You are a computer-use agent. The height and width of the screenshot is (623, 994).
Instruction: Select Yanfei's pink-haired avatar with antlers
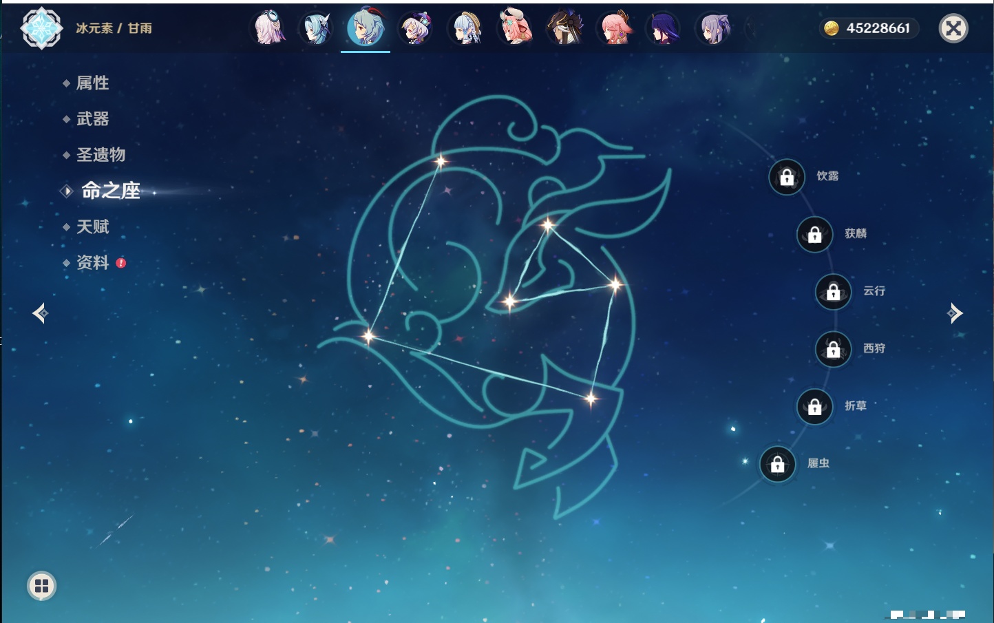(x=515, y=27)
